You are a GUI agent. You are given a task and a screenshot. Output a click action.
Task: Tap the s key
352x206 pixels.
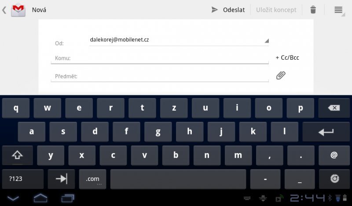(x=63, y=132)
